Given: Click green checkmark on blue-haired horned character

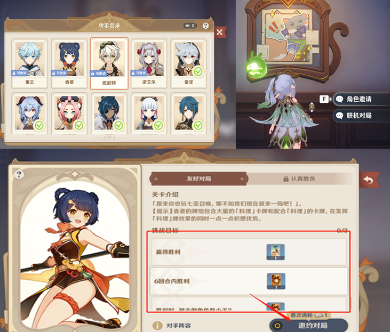Looking at the screenshot, I should click(x=39, y=126).
